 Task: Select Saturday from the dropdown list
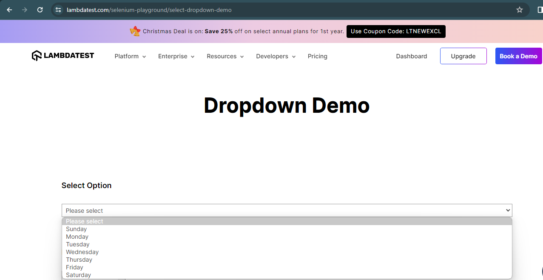point(287,275)
